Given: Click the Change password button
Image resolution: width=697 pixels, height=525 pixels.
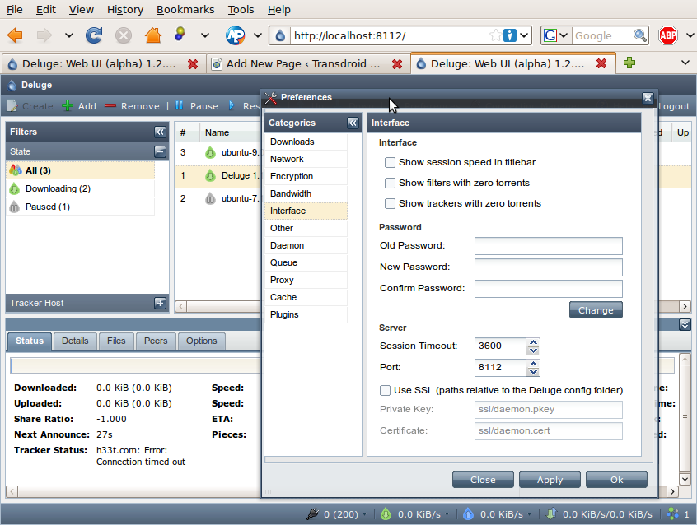Looking at the screenshot, I should click(x=595, y=310).
